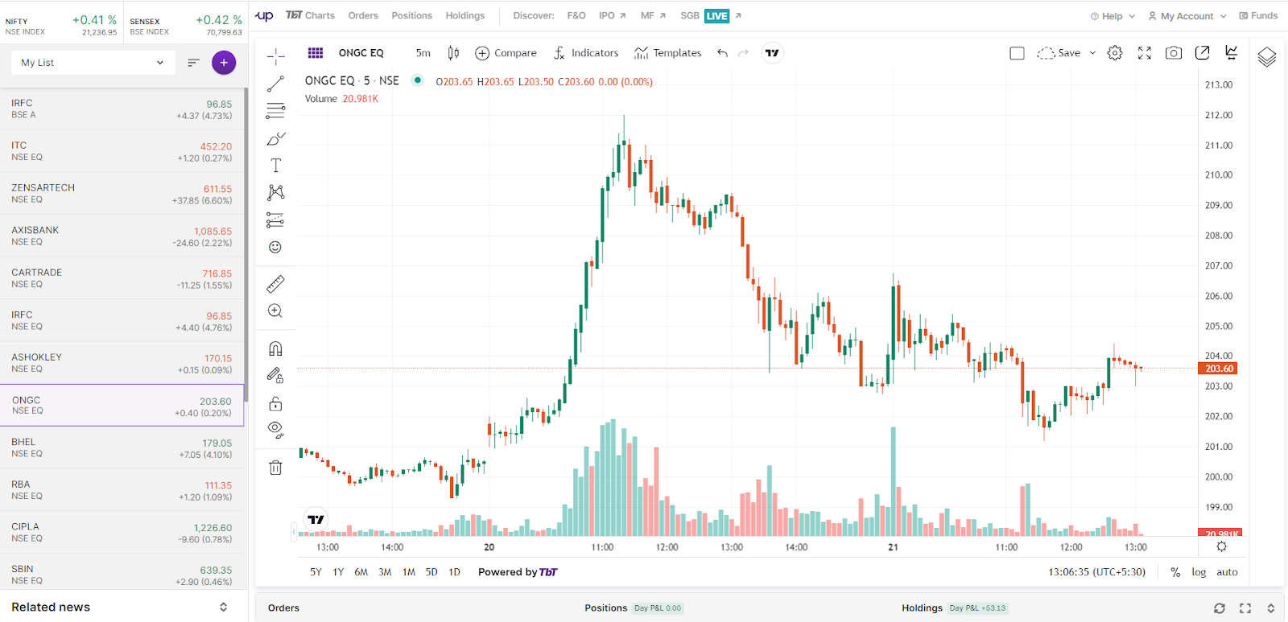Click the trash icon to remove drawings
1288x622 pixels.
click(x=275, y=468)
